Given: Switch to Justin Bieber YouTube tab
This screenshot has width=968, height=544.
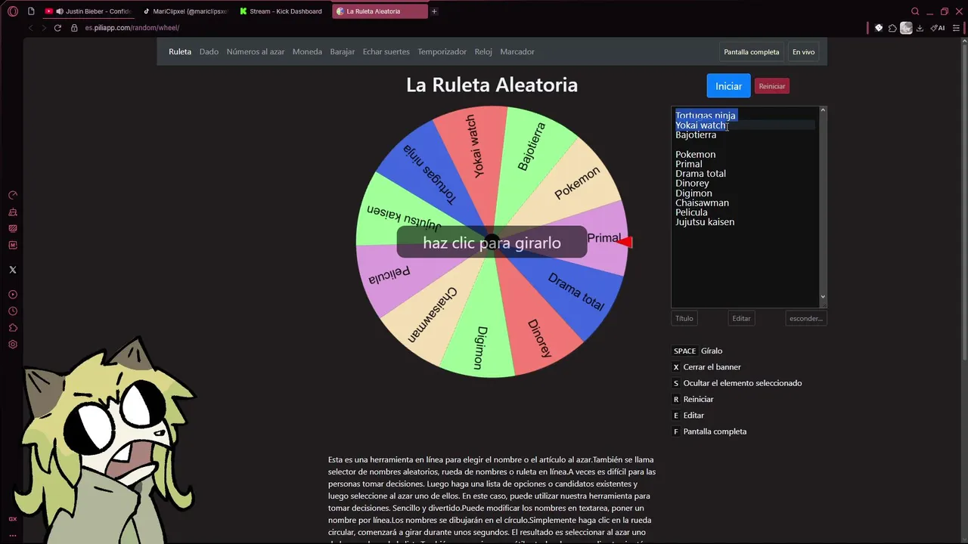Looking at the screenshot, I should (88, 11).
